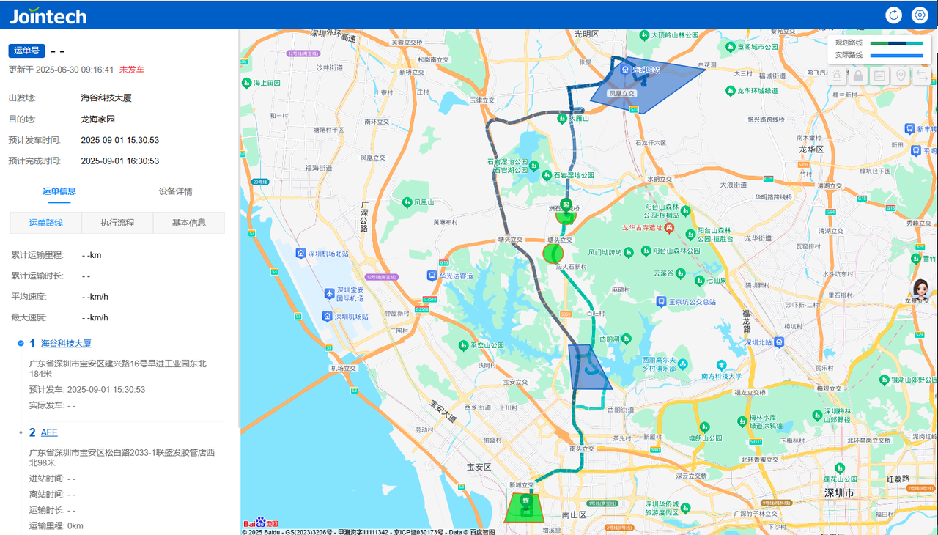Open the 执行流程 sub-tab

[x=117, y=223]
